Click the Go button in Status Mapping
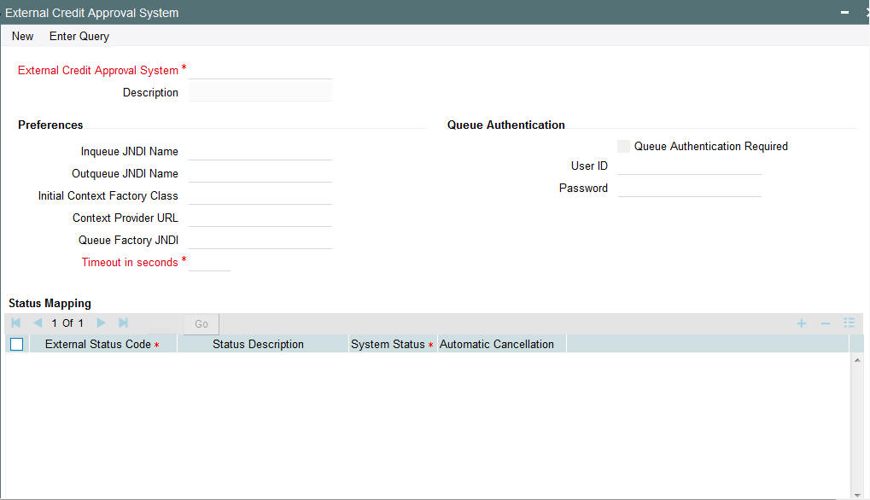870x500 pixels. [201, 323]
